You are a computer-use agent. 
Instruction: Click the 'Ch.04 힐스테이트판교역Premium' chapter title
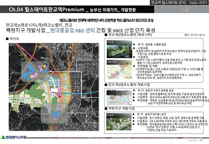46,10
